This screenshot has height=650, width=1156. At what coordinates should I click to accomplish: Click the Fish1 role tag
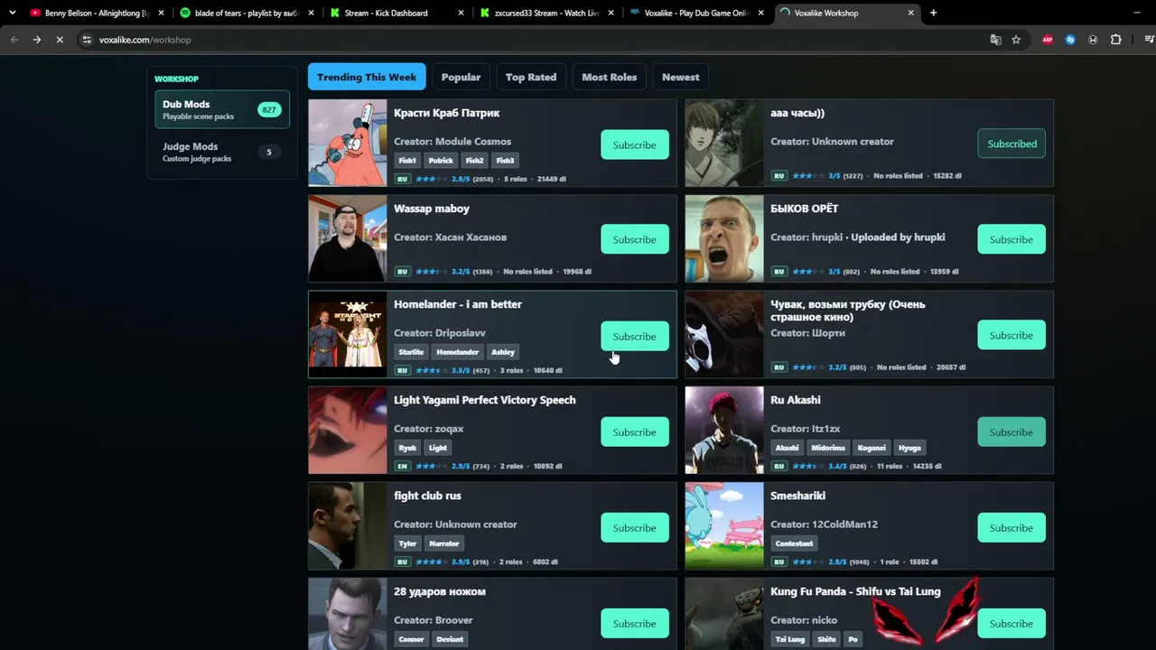[x=407, y=161]
